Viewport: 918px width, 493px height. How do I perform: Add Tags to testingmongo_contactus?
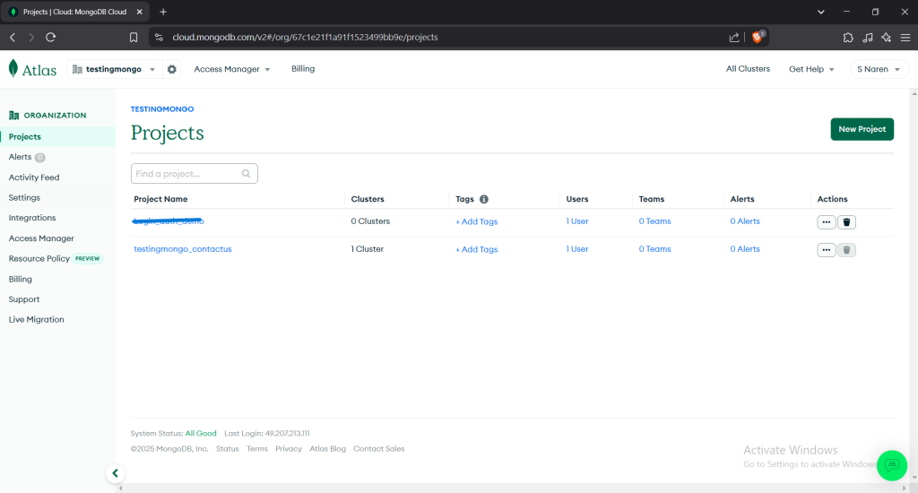coord(477,249)
